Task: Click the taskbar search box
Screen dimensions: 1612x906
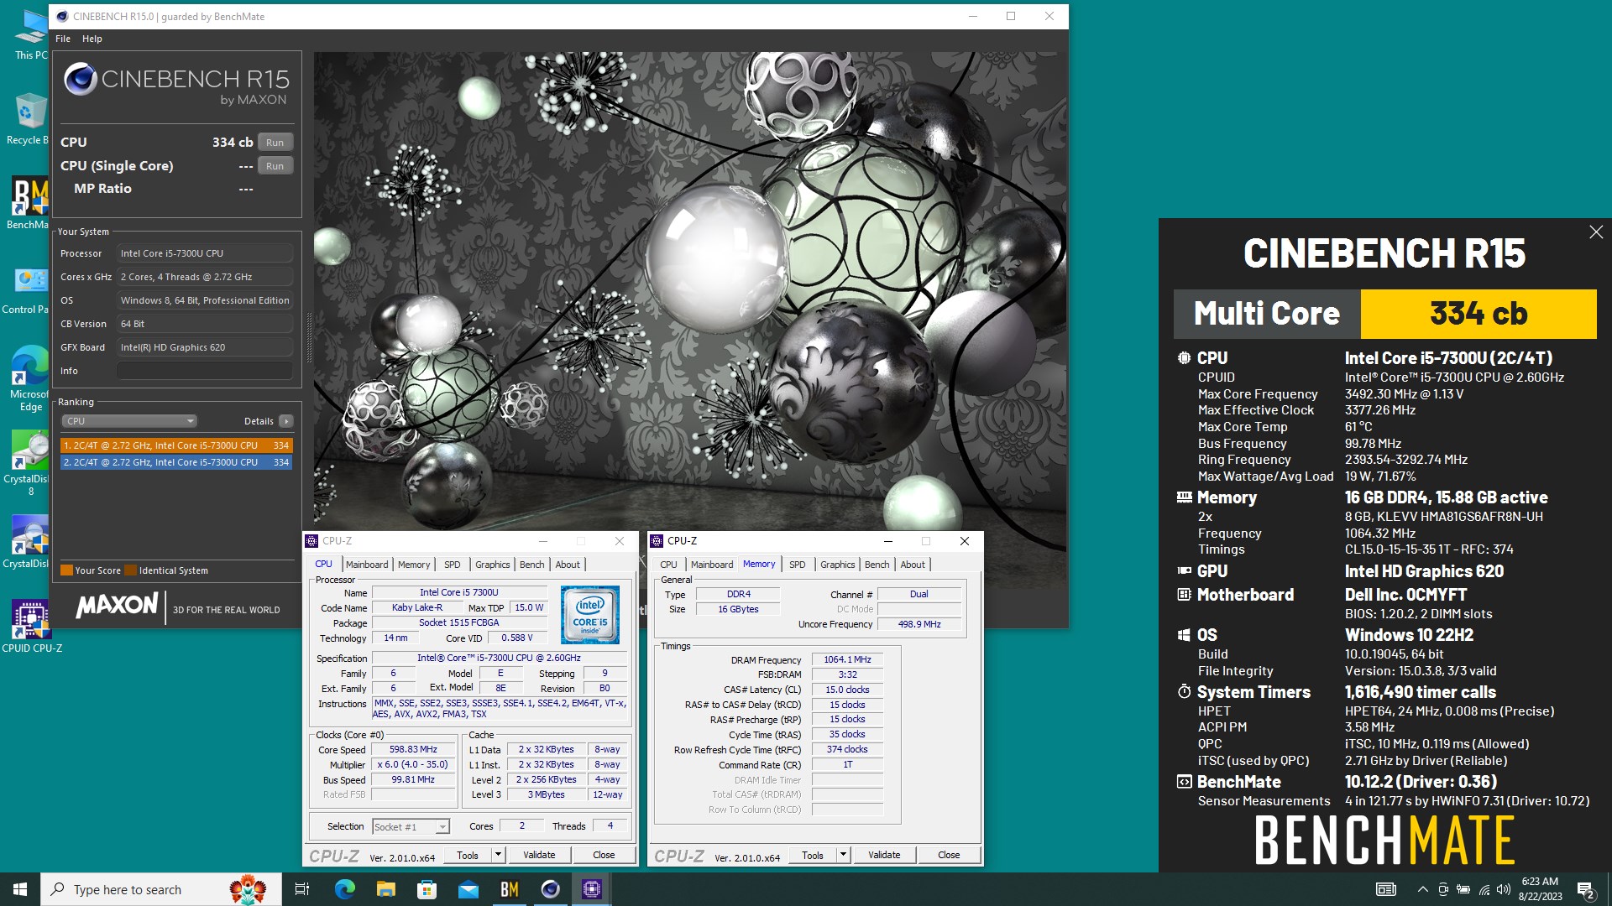Action: tap(161, 889)
